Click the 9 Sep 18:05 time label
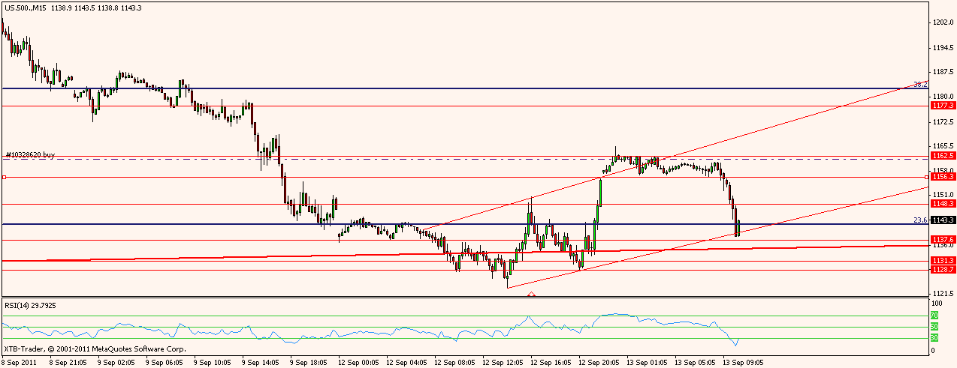This screenshot has height=368, width=957. coord(309,361)
